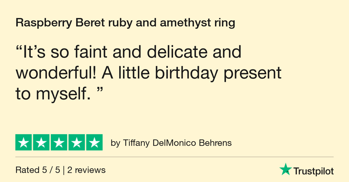349x182 pixels.
Task: Click the horizontal divider line above the rating
Action: coord(174,157)
